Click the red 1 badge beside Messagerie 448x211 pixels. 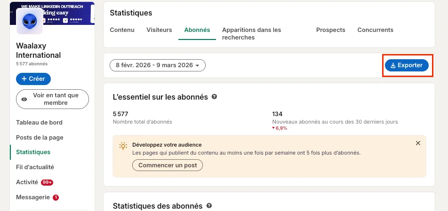pos(56,197)
